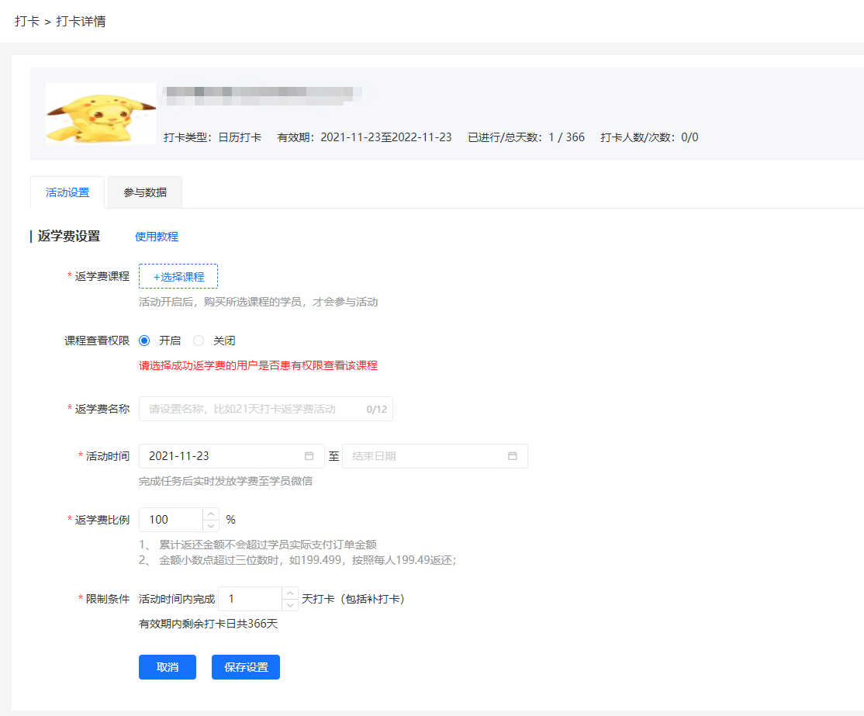The image size is (864, 716).
Task: Click the Pikachu activity thumbnail image
Action: 101,113
